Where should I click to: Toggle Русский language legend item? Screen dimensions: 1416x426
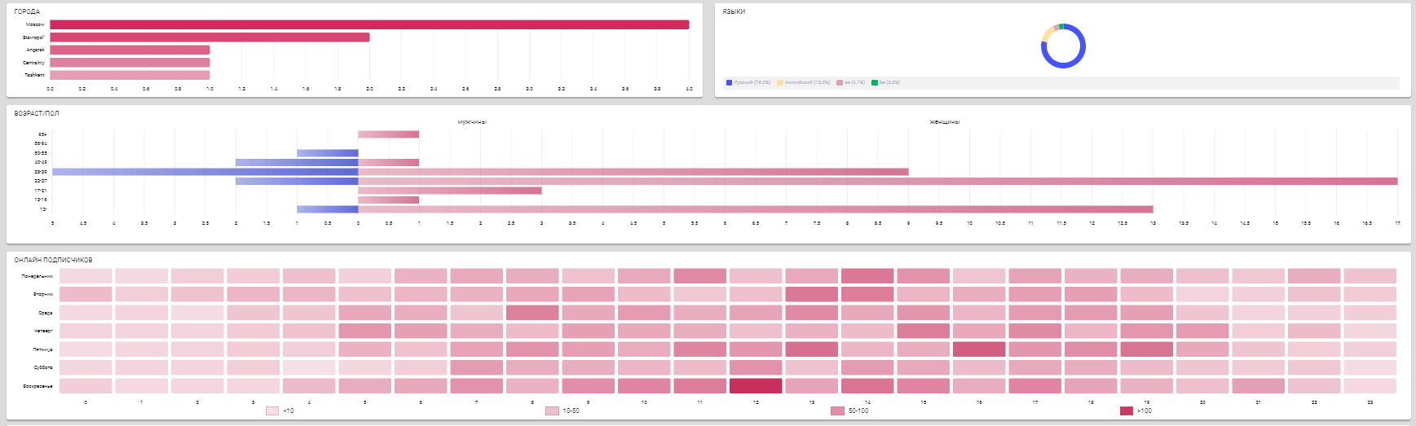(x=748, y=83)
